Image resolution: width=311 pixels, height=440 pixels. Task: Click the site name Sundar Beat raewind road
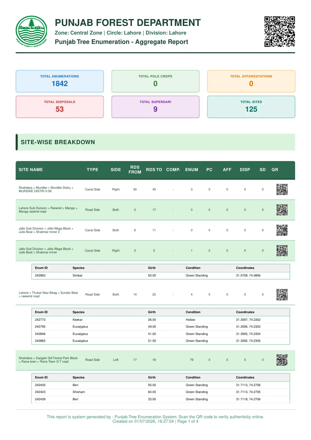tap(48, 294)
